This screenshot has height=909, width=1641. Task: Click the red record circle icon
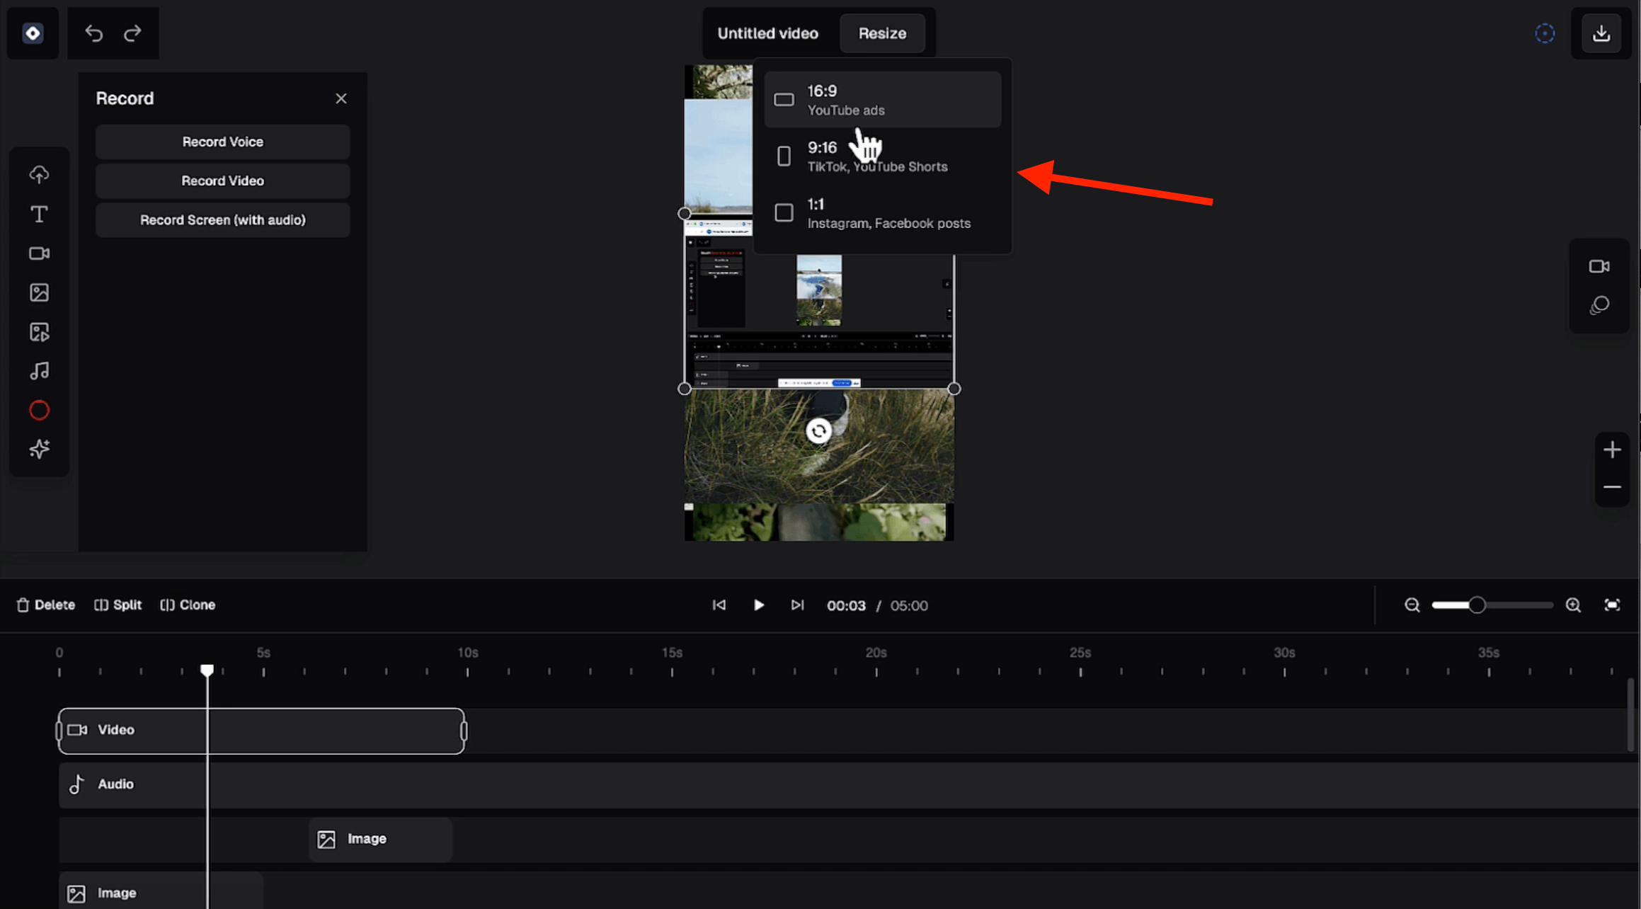[x=39, y=410]
